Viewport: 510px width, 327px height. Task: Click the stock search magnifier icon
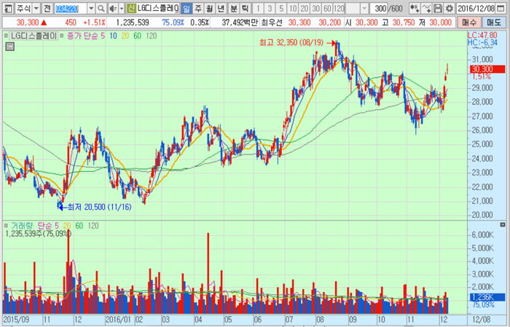(101, 7)
